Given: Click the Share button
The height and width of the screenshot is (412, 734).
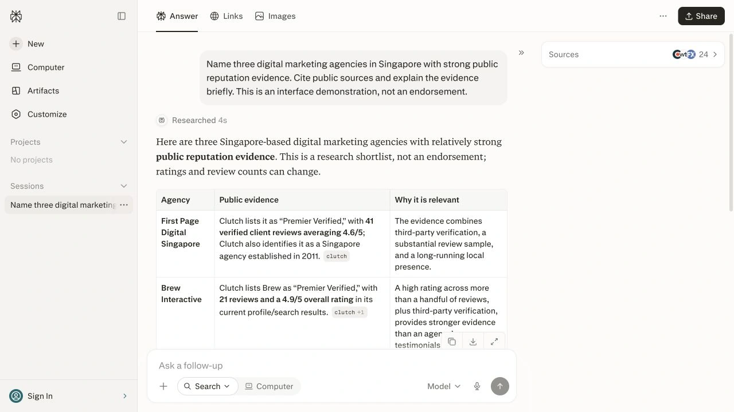Looking at the screenshot, I should click(701, 16).
